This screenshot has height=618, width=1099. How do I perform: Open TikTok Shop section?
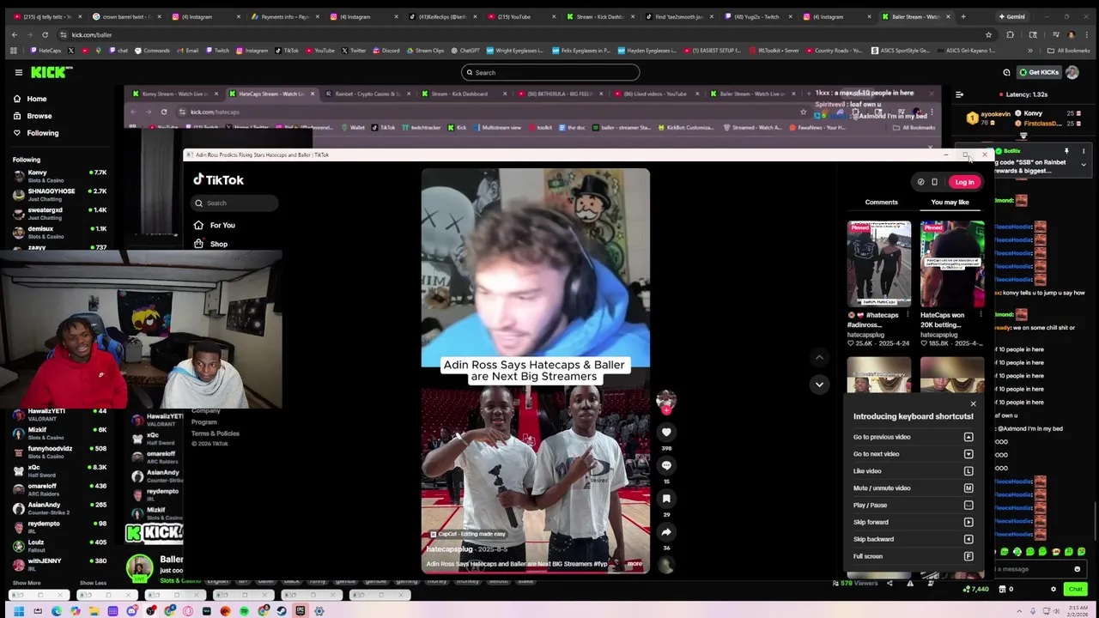(x=212, y=245)
